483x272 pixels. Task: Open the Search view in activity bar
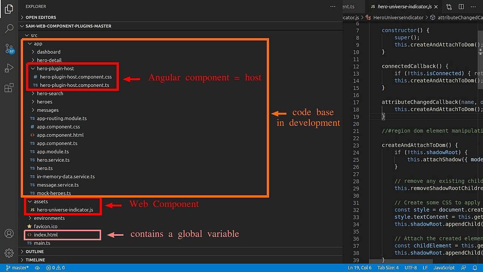pos(9,29)
